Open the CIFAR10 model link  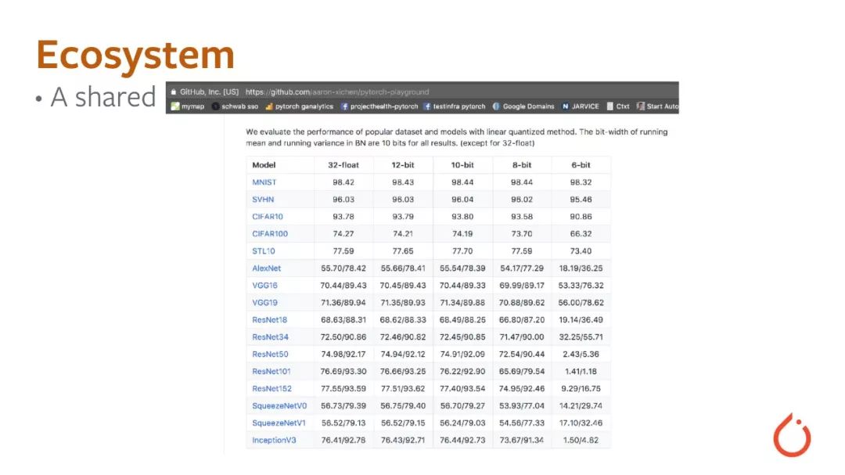pos(268,217)
